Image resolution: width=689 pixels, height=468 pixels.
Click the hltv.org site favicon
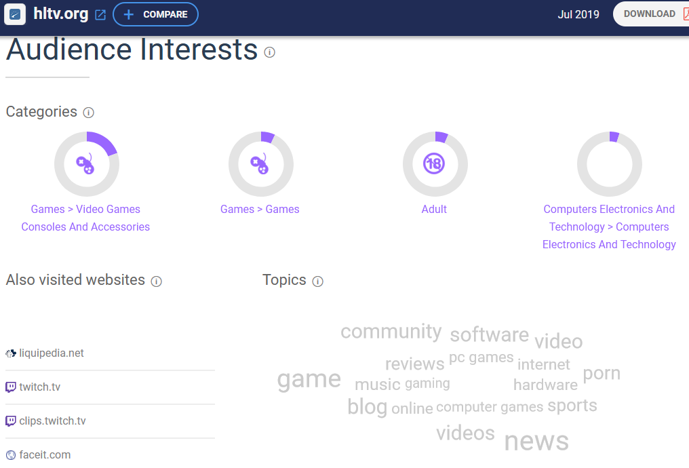[x=14, y=14]
